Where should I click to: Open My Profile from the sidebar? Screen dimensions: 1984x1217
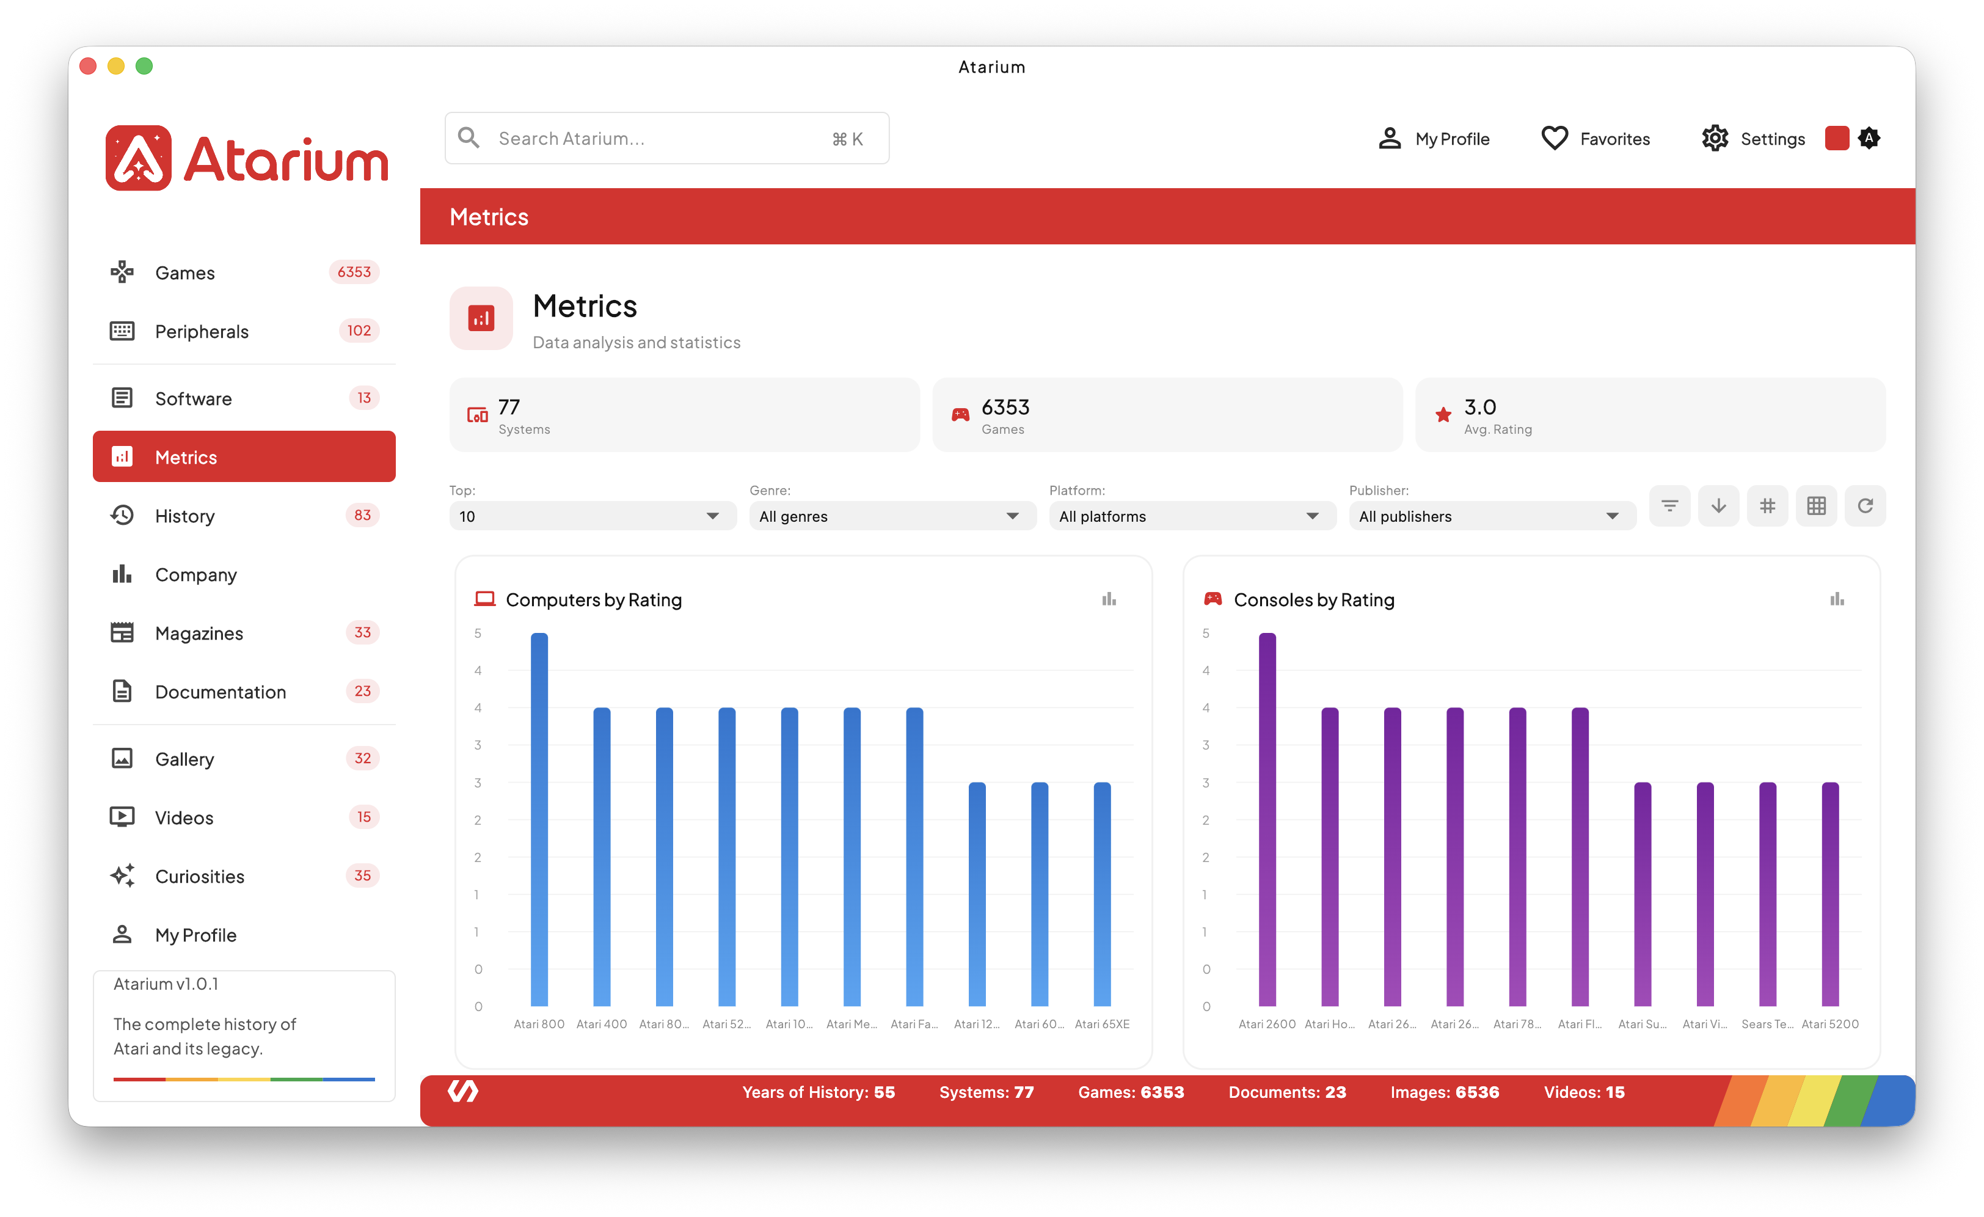(x=244, y=935)
